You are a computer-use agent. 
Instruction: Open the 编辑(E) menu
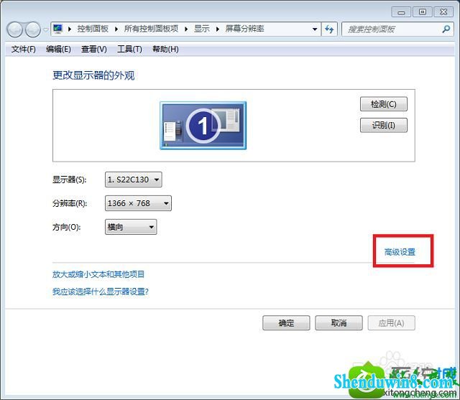click(58, 49)
